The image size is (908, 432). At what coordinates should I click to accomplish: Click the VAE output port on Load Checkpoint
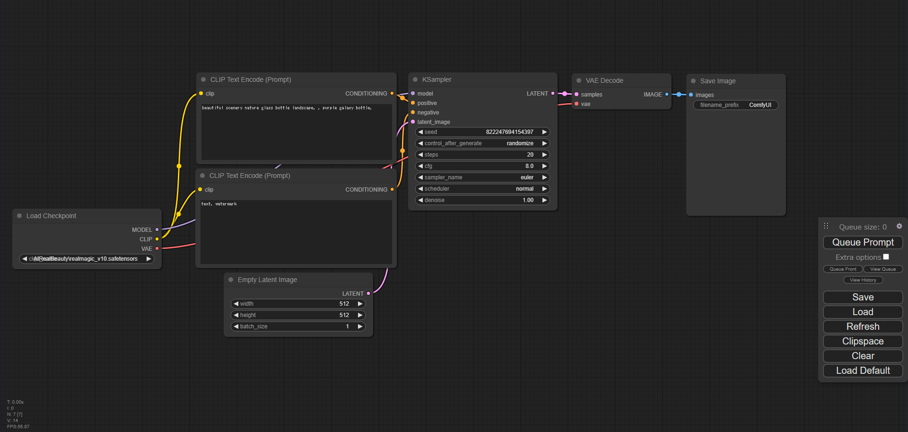point(157,248)
